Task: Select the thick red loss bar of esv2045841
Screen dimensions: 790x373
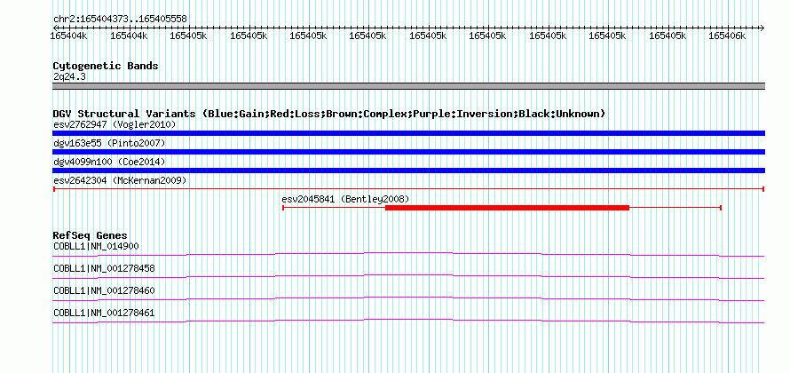Action: point(508,208)
